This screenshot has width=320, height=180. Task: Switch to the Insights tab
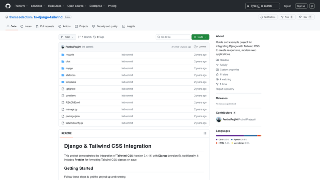pyautogui.click(x=128, y=26)
